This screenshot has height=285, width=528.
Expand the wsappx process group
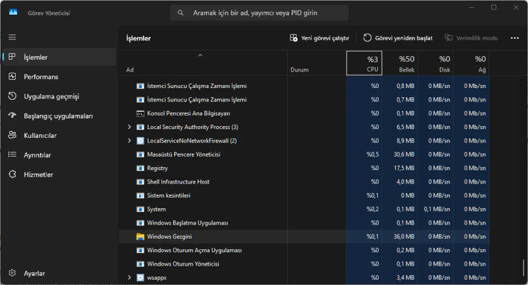coord(129,277)
